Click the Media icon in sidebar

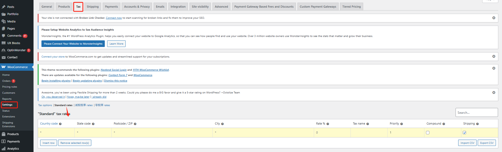click(3, 21)
